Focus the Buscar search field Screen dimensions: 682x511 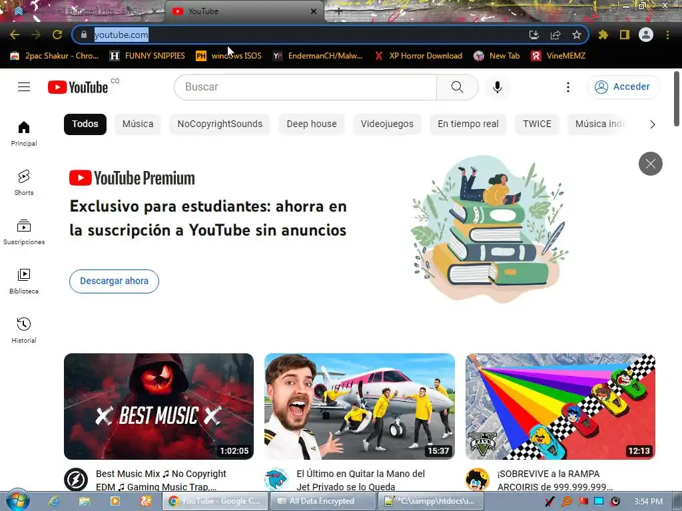coord(305,87)
